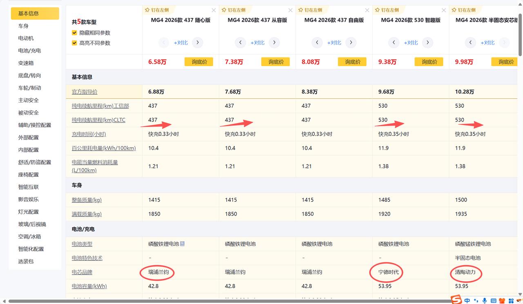Open the info icon beside 磷酸铁锂电池 in the 随心版 column
Viewport: 523px width, 304px height.
point(182,244)
